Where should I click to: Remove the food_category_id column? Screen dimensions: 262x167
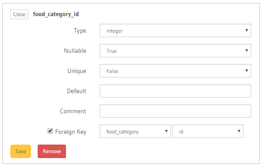52,151
